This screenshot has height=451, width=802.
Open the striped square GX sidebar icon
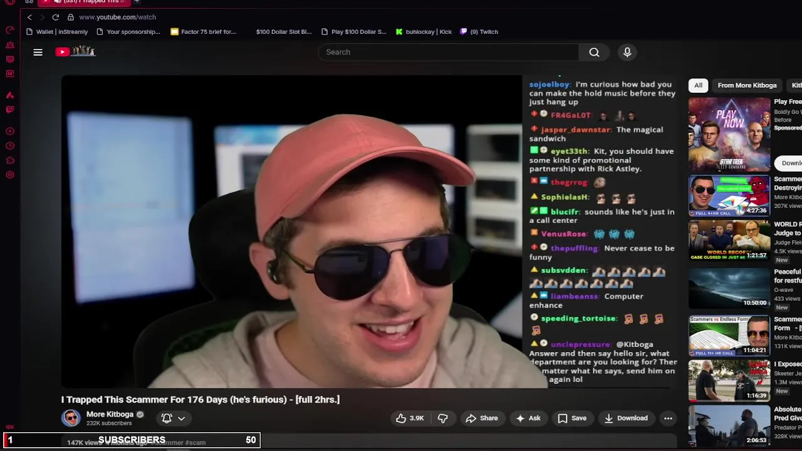pyautogui.click(x=10, y=60)
